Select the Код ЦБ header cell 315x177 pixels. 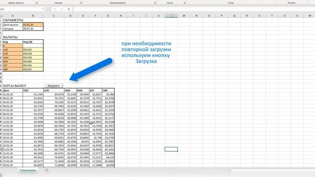(x=33, y=42)
